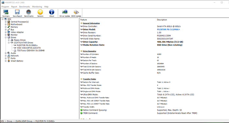Select the Drive Capacity row
The image size is (229, 123).
[x=154, y=42]
